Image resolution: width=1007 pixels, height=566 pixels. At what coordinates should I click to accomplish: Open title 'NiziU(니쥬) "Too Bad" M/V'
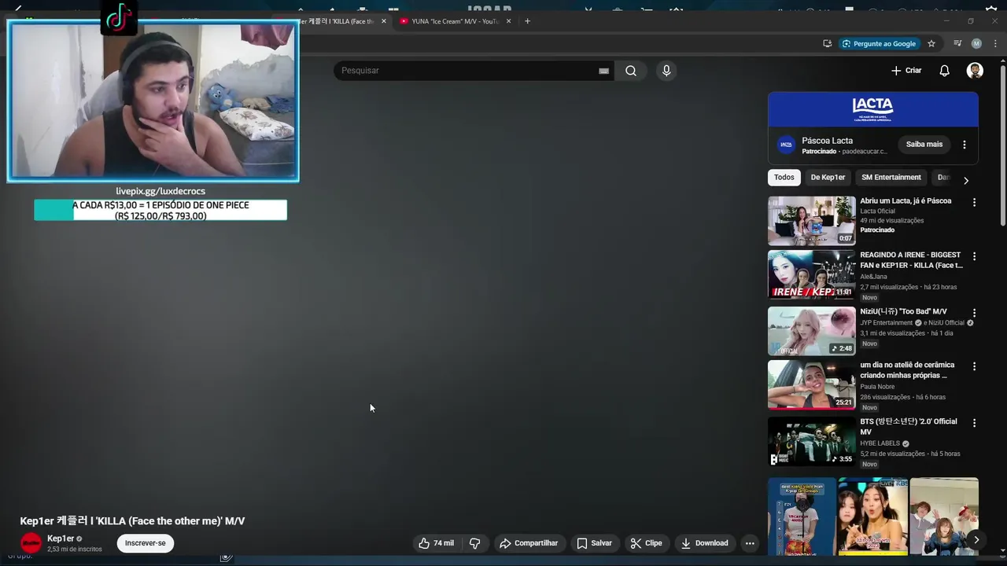[x=903, y=311]
